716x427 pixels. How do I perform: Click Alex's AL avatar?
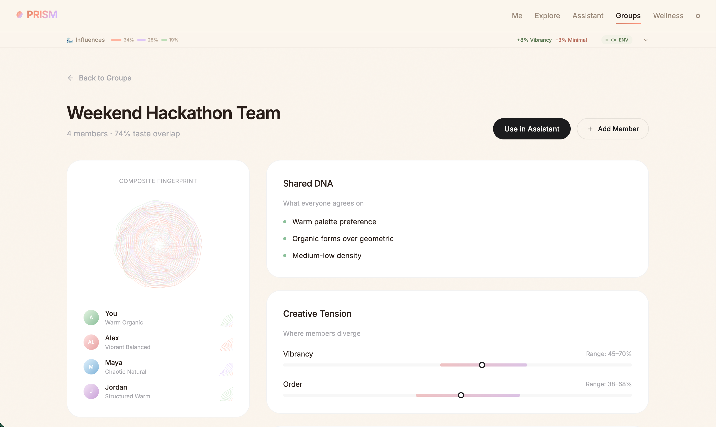[x=91, y=342]
